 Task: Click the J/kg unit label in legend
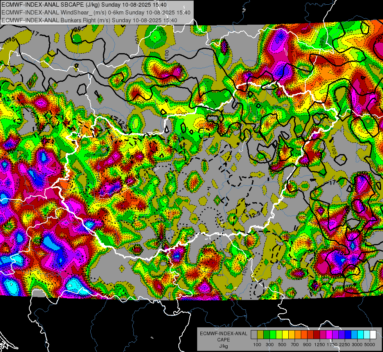point(224,346)
